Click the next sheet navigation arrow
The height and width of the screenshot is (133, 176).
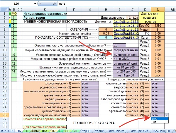(9, 131)
